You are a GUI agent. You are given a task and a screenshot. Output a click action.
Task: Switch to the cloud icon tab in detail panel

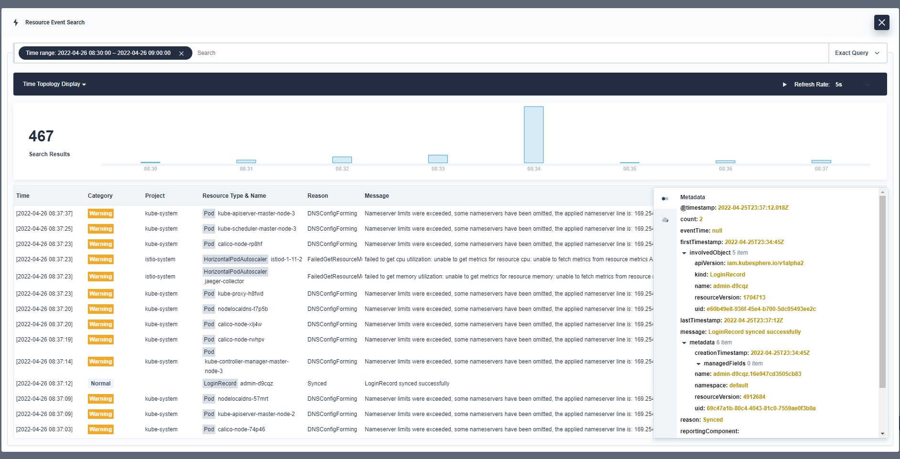click(665, 220)
